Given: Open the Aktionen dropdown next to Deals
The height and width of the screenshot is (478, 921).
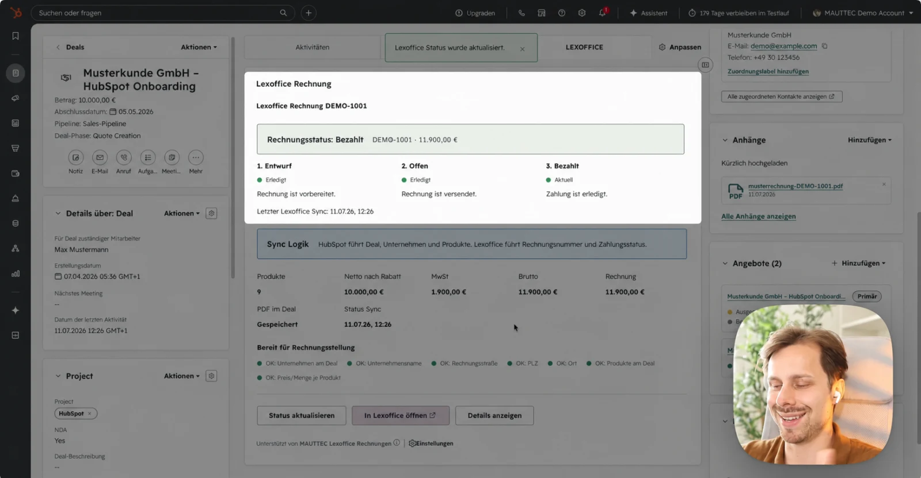Looking at the screenshot, I should [x=199, y=47].
